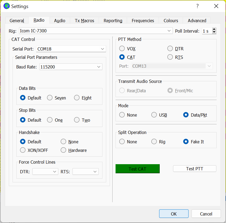Click the Test PTT button
The image size is (226, 223).
(x=195, y=168)
